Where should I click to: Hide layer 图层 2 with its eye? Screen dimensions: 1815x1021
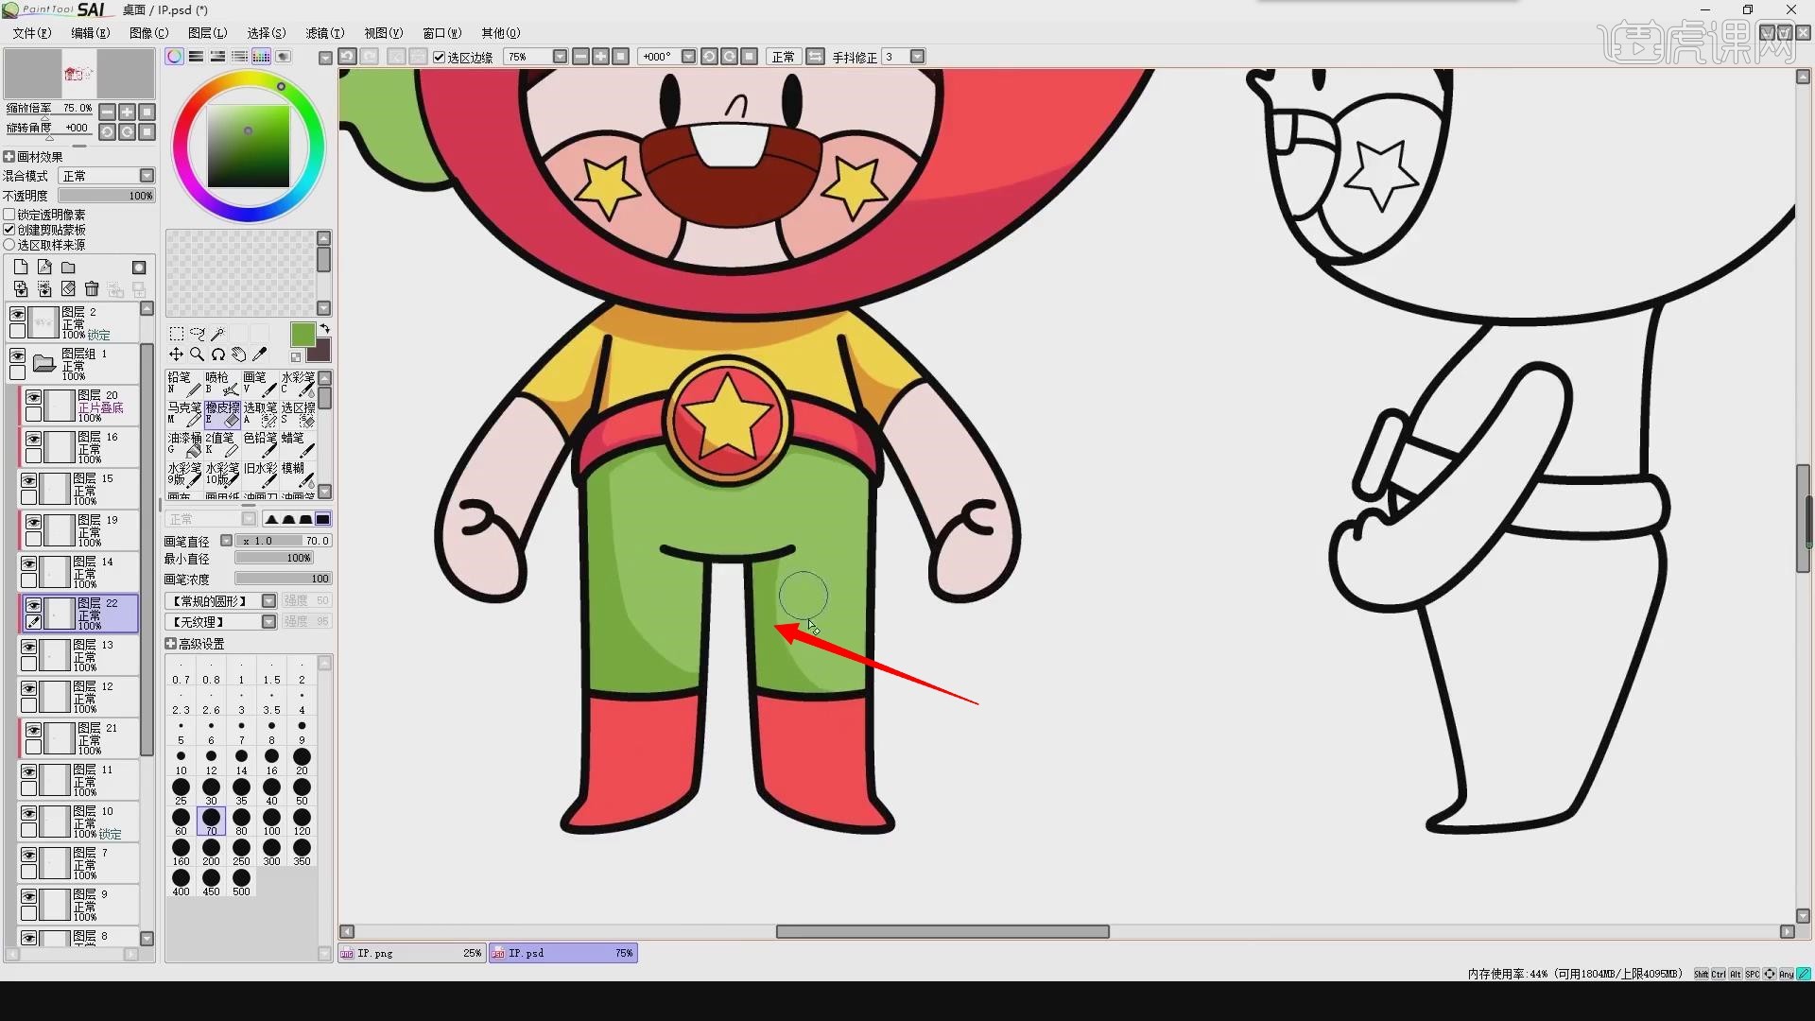[17, 315]
